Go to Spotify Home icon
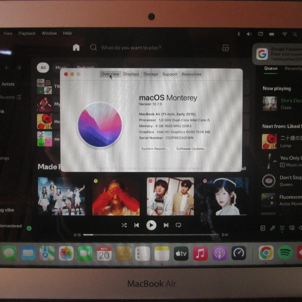This screenshot has width=302, height=302. 76,48
